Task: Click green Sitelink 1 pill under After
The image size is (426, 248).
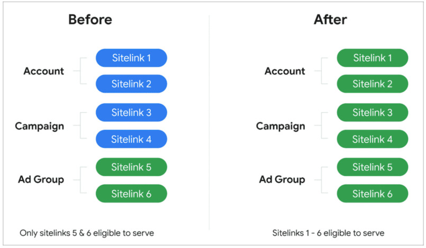Action: pos(373,58)
